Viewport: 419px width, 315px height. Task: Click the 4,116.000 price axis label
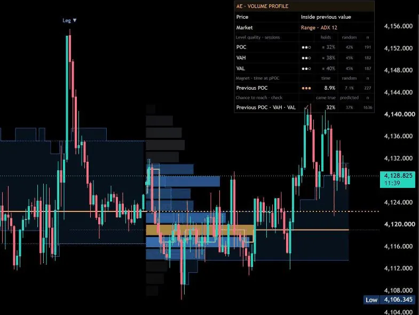pos(398,246)
